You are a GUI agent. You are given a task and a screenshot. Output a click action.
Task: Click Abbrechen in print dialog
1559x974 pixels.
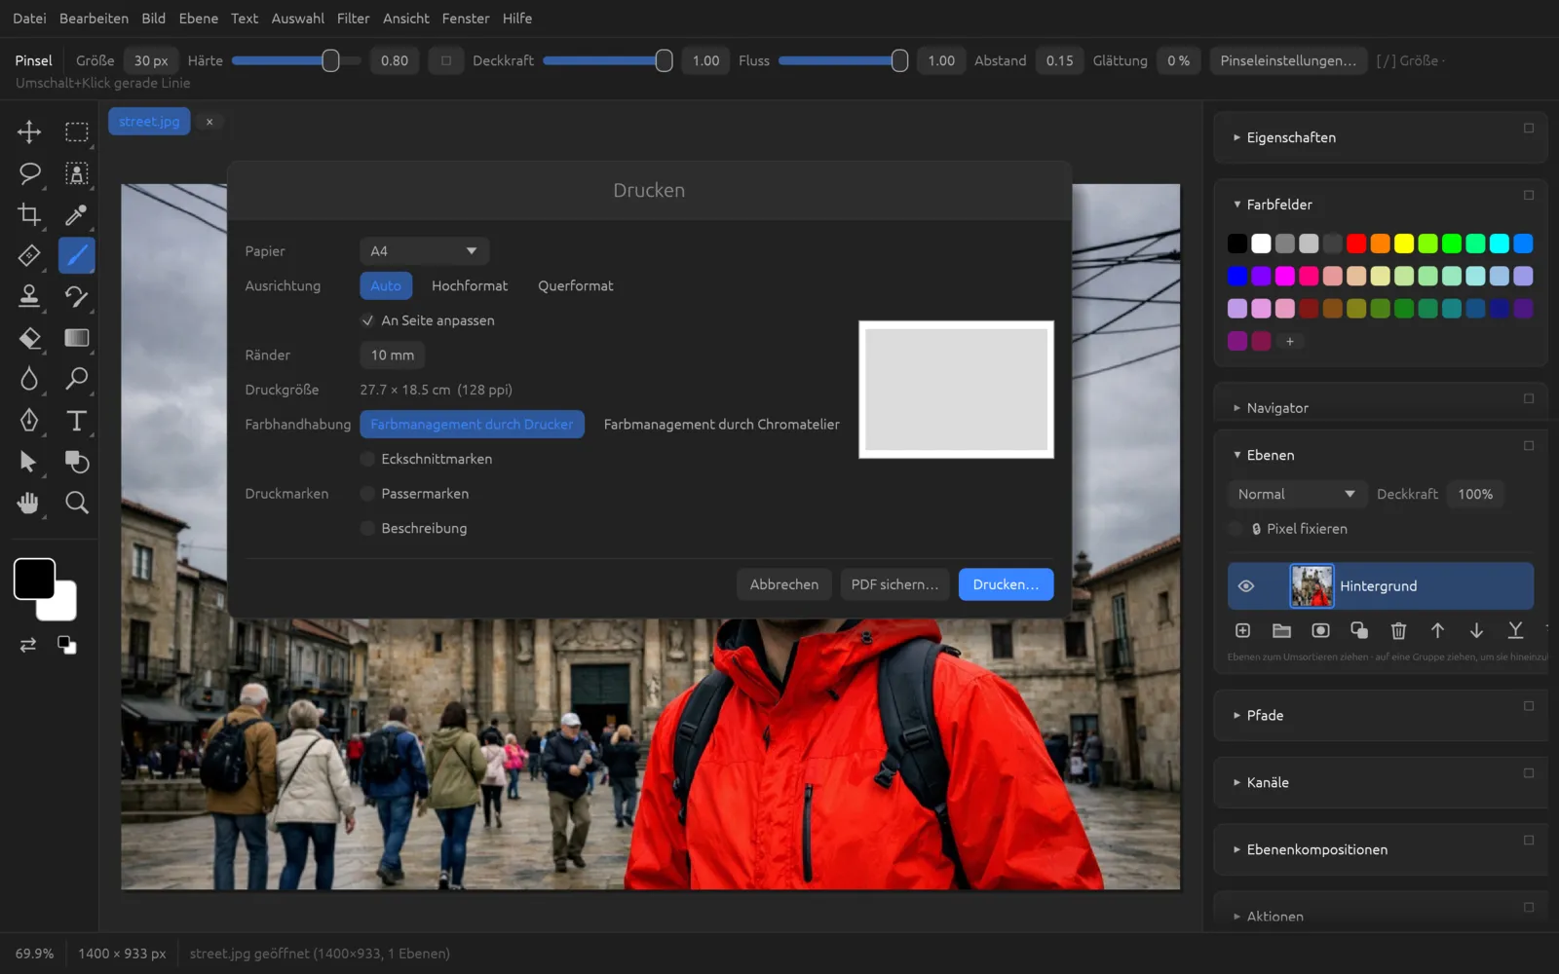pos(784,584)
